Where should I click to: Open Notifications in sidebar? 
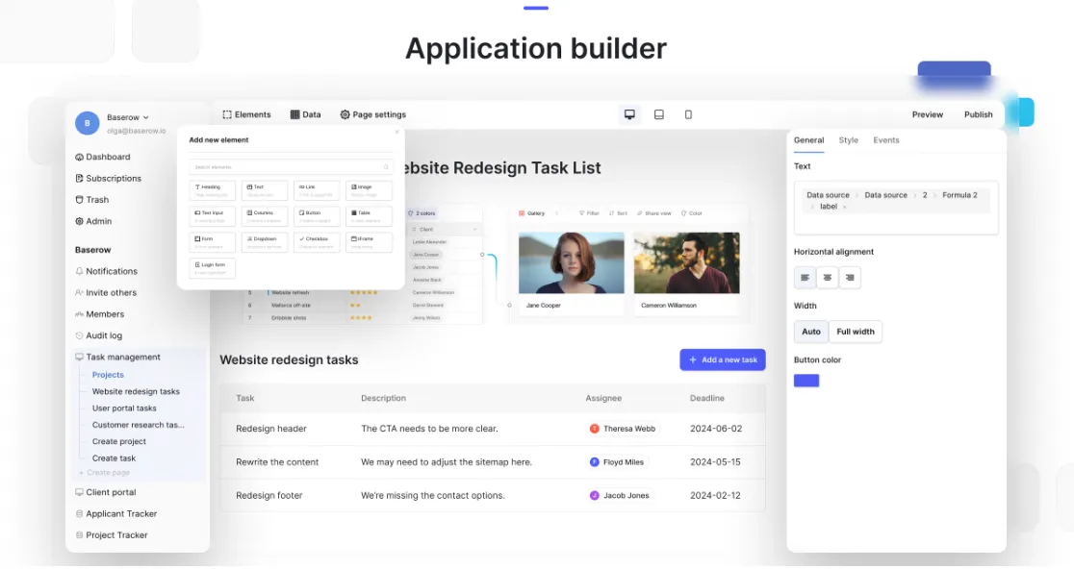(106, 271)
